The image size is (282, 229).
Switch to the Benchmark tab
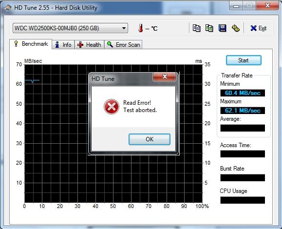coord(31,44)
